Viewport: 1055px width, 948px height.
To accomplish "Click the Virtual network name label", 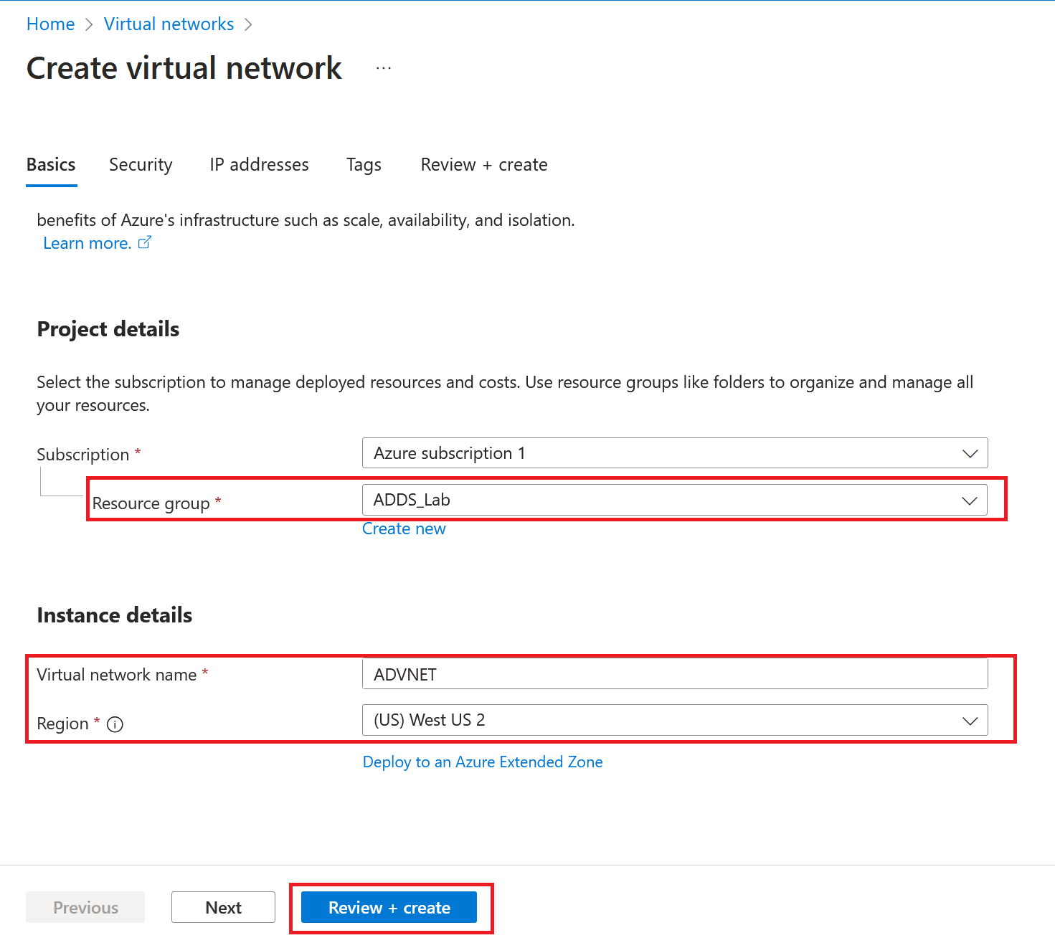I will 117,675.
